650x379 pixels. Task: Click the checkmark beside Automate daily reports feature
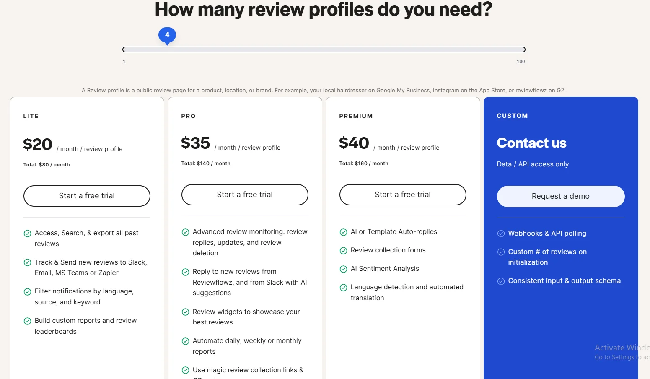(x=186, y=341)
